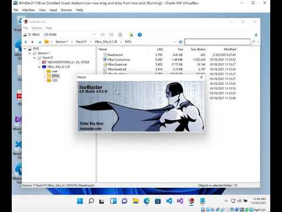This screenshot has width=282, height=212.
Task: Open Visual Studio from the taskbar
Action: coord(180,201)
